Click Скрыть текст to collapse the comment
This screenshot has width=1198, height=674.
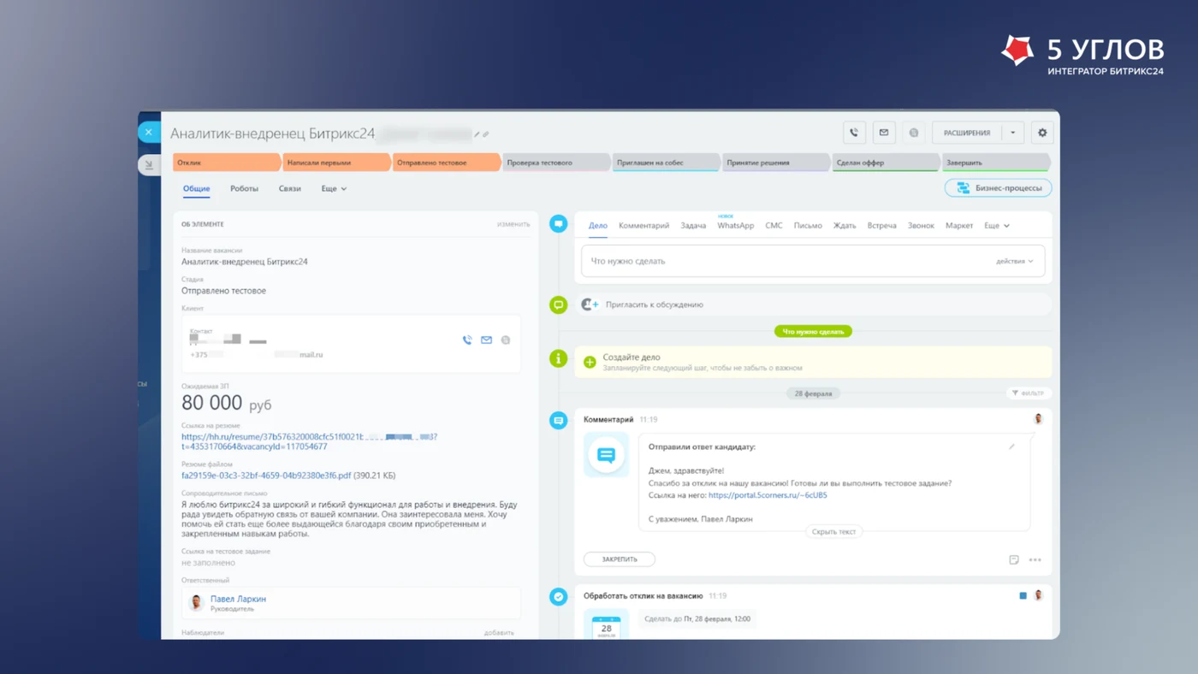[834, 531]
